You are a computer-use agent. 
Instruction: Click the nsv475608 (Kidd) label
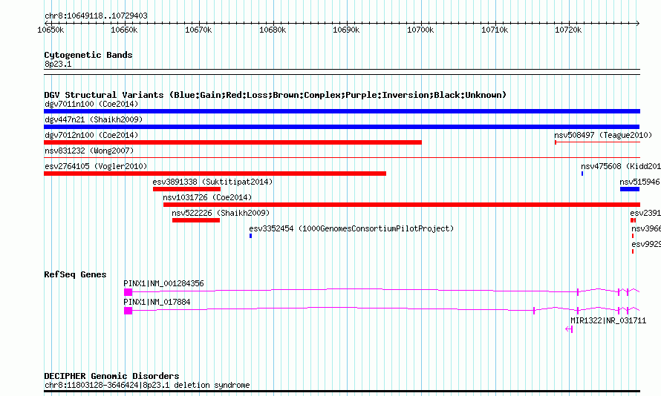[621, 166]
